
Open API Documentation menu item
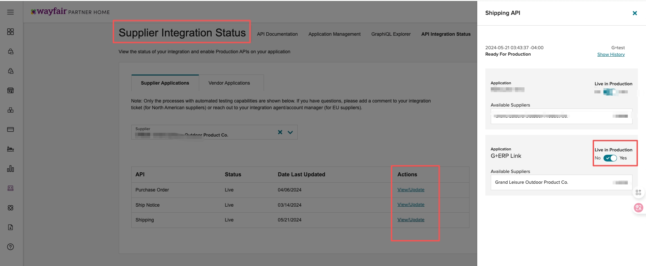pyautogui.click(x=277, y=34)
